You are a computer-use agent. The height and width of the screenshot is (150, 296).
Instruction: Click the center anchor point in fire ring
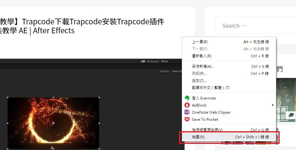click(x=53, y=123)
